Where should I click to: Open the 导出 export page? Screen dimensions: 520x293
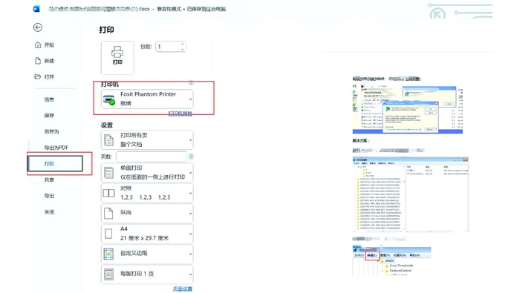coord(49,196)
